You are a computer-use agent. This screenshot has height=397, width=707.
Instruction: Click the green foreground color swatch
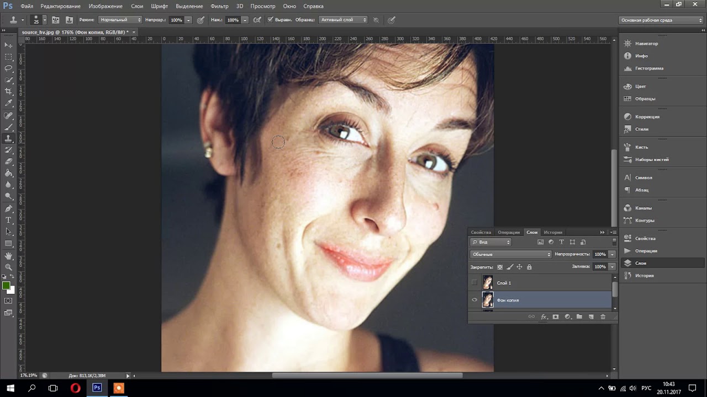6,286
